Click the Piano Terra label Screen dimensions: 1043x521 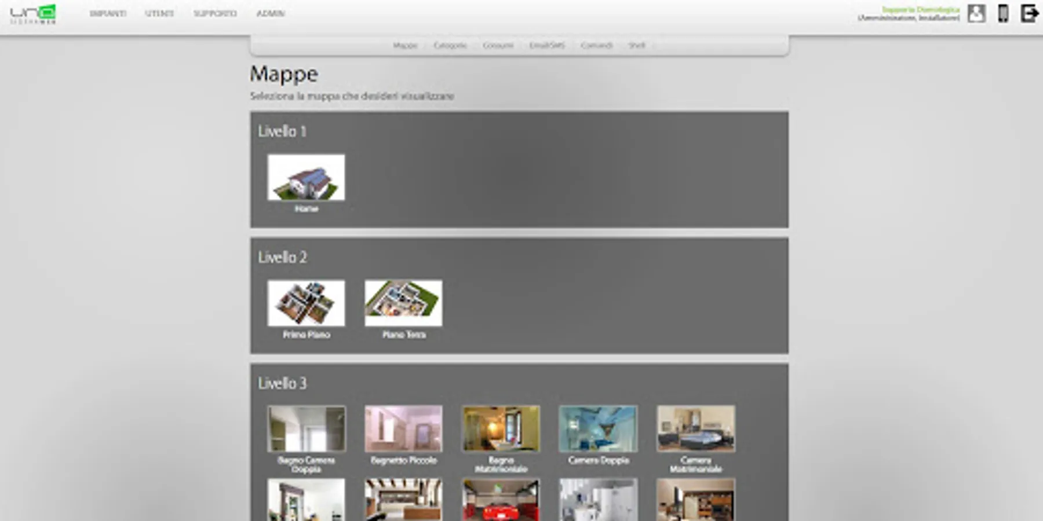pyautogui.click(x=404, y=335)
